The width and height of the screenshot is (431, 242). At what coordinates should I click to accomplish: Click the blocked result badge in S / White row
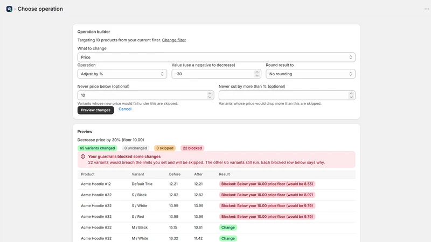pyautogui.click(x=267, y=206)
